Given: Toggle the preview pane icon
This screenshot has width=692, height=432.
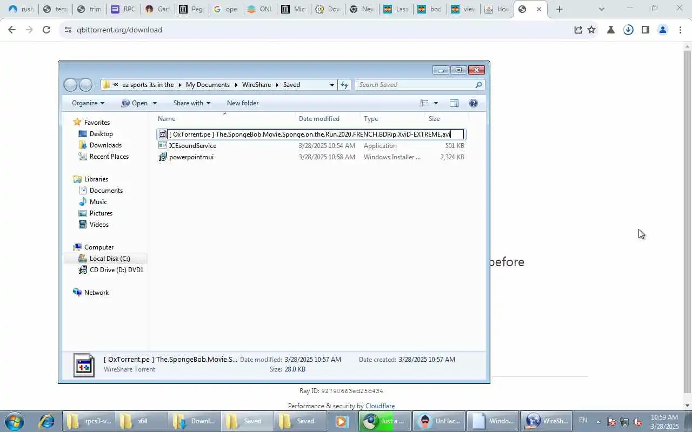Looking at the screenshot, I should click(x=454, y=103).
